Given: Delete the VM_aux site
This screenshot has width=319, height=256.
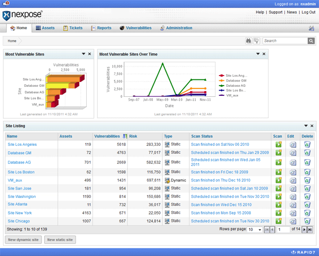Looking at the screenshot, I should coord(307,180).
